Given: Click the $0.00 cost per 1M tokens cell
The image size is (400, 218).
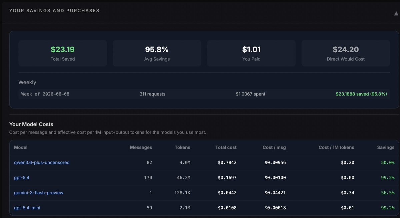Looking at the screenshot, I should tap(348, 178).
